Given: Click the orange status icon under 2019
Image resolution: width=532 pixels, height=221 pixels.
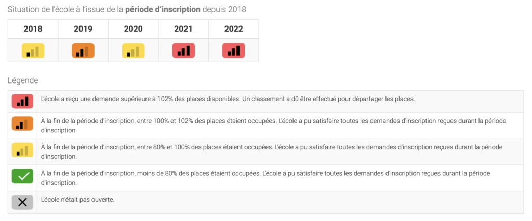Looking at the screenshot, I should pos(83,50).
